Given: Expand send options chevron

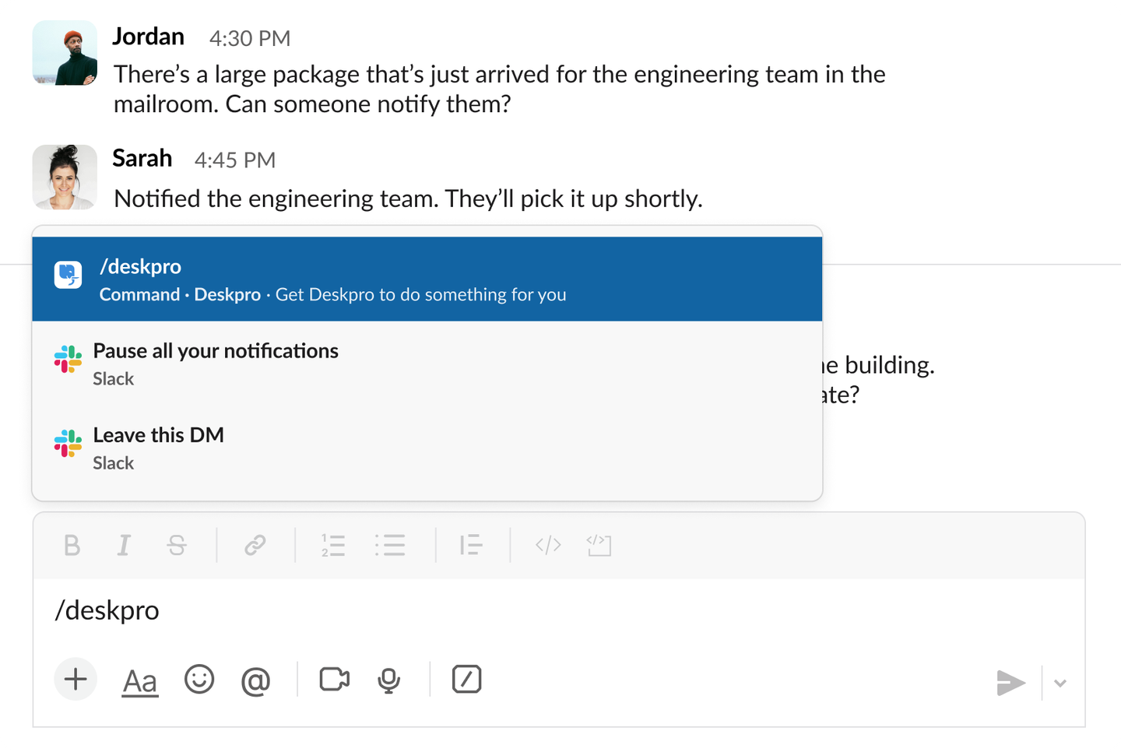Looking at the screenshot, I should click(1060, 683).
